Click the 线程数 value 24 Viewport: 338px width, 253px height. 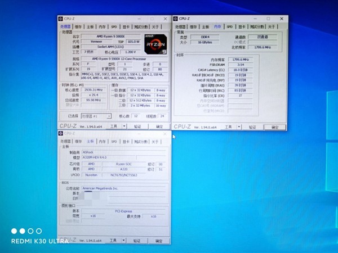[x=162, y=116]
